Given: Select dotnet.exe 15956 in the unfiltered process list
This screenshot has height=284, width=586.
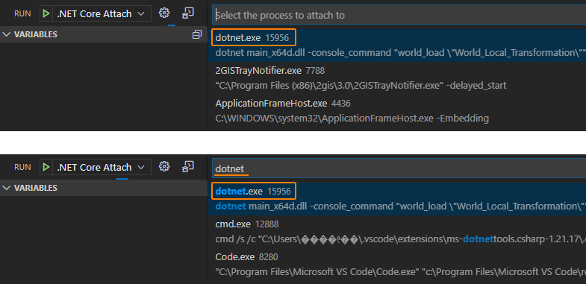Looking at the screenshot, I should (x=397, y=45).
